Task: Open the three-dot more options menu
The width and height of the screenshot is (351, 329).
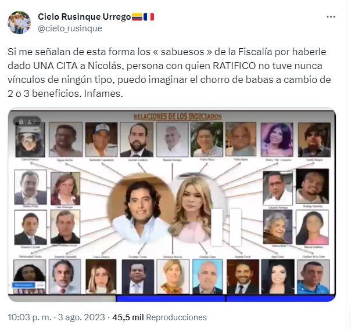Action: tap(331, 17)
